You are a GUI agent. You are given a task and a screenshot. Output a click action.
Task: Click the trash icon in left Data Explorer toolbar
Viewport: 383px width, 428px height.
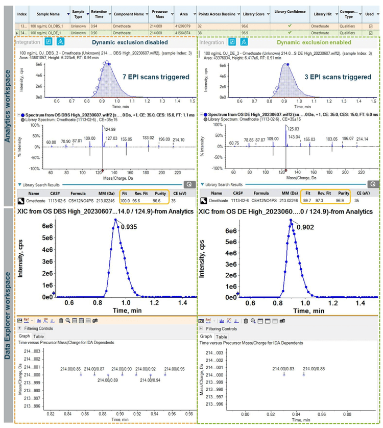tap(61, 321)
